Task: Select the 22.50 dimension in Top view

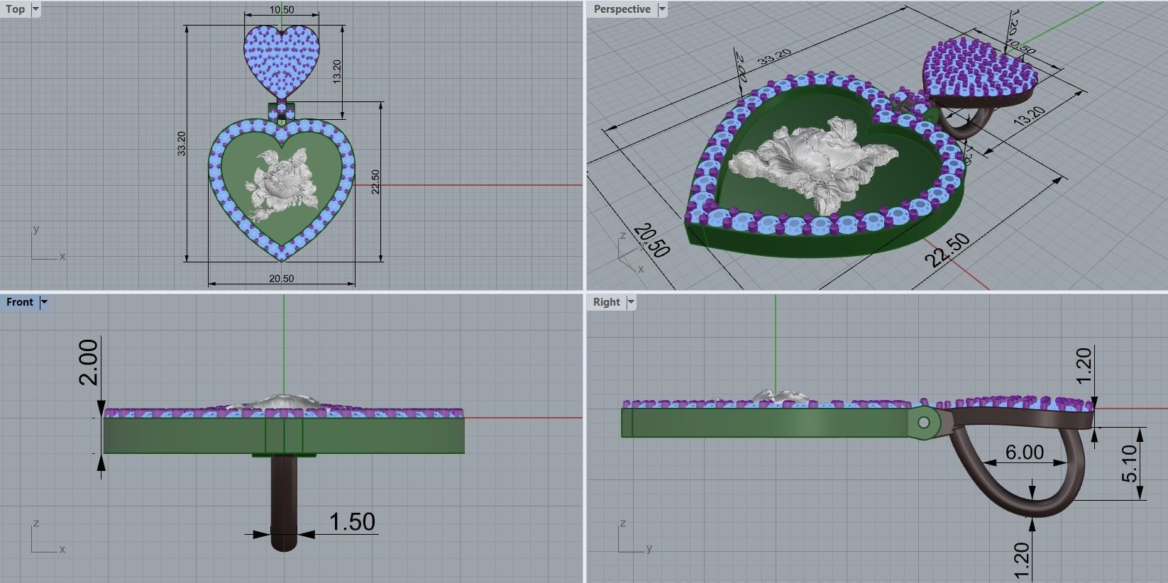Action: (x=375, y=182)
